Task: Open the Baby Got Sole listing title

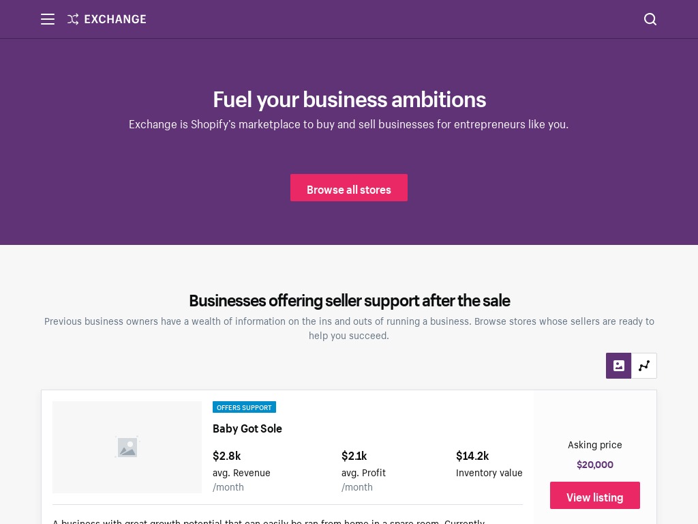Action: [247, 428]
